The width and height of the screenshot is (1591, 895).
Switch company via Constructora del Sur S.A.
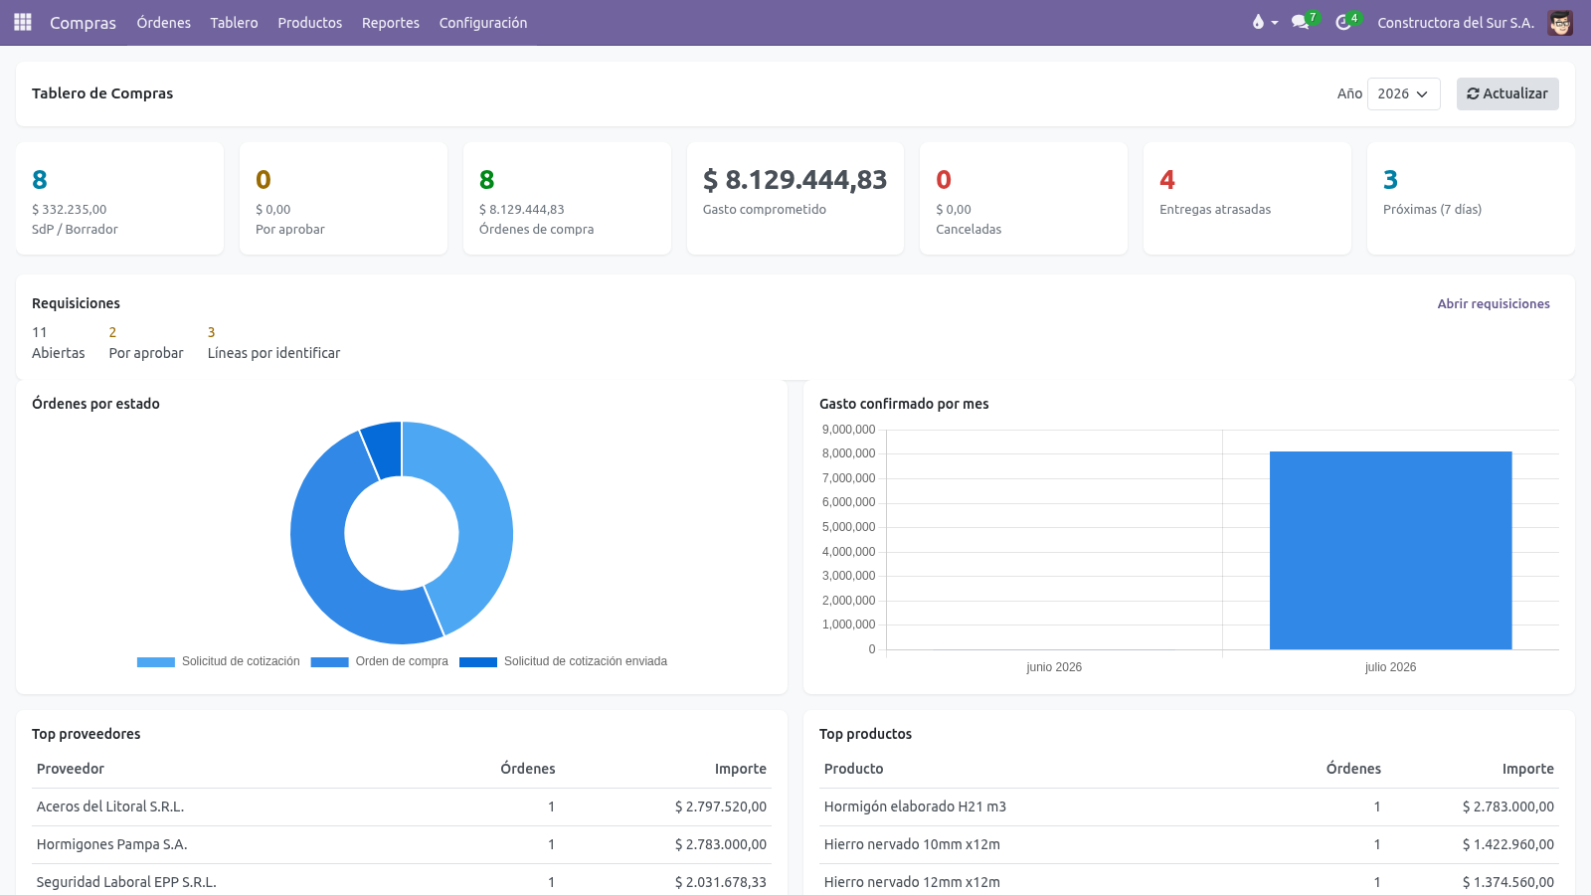pos(1456,22)
